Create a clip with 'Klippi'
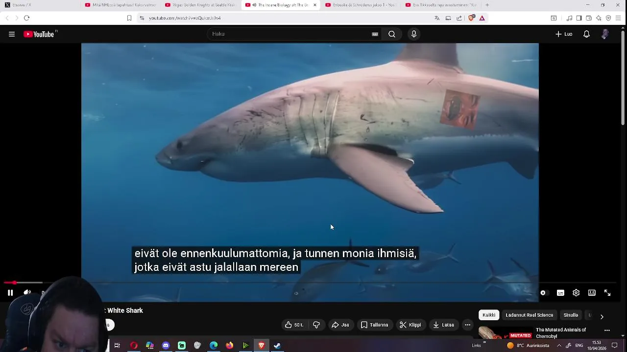 410,325
